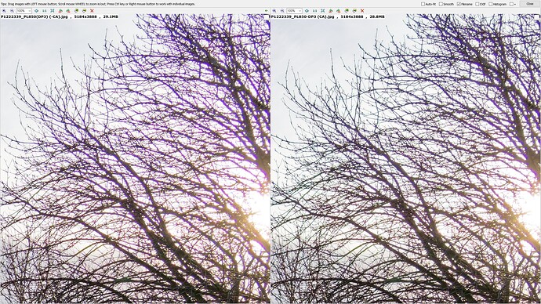Toggle the EXIF checkbox
Viewport: 541px width, 304px height.
pos(477,4)
